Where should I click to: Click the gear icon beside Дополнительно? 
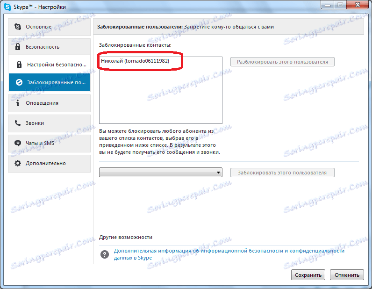[18, 163]
